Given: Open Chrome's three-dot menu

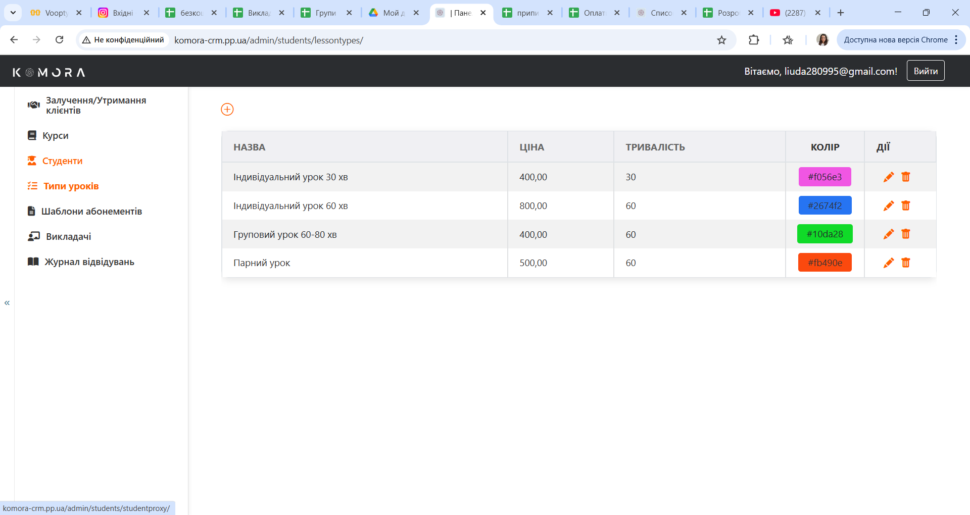Looking at the screenshot, I should click(956, 40).
